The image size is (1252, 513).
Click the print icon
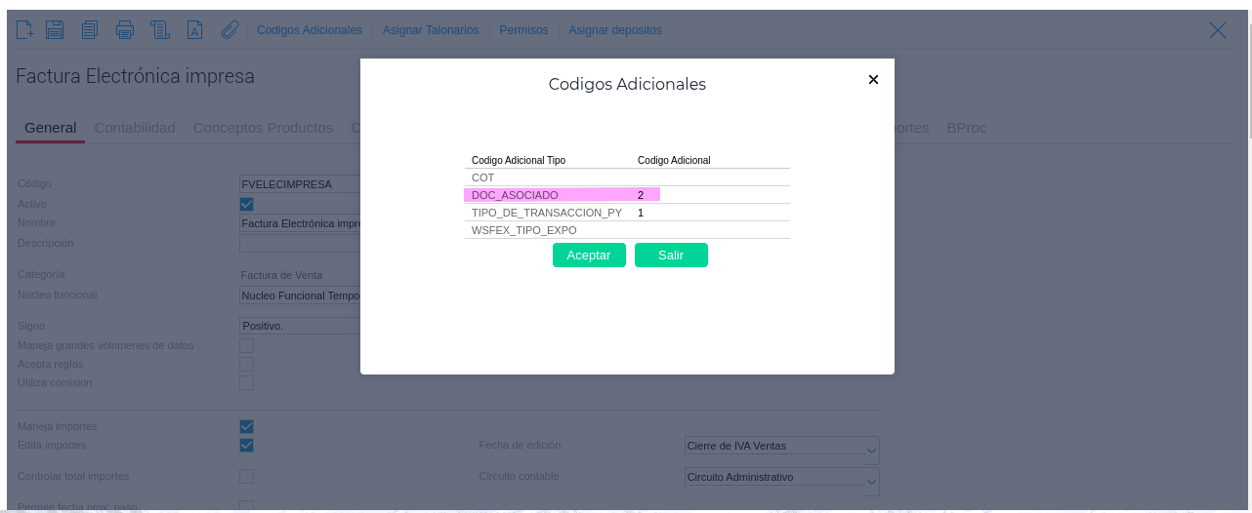124,30
